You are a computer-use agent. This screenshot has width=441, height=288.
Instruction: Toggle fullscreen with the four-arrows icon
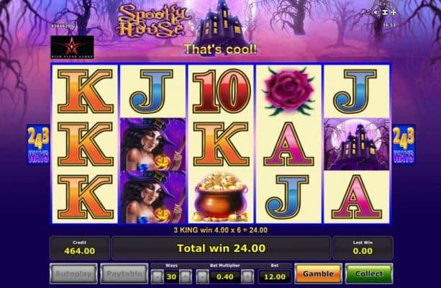pyautogui.click(x=394, y=12)
